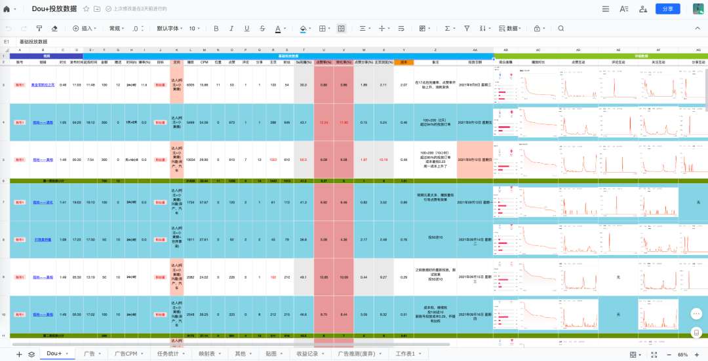Click the decimal places .0 control
The height and width of the screenshot is (361, 708).
[x=138, y=28]
